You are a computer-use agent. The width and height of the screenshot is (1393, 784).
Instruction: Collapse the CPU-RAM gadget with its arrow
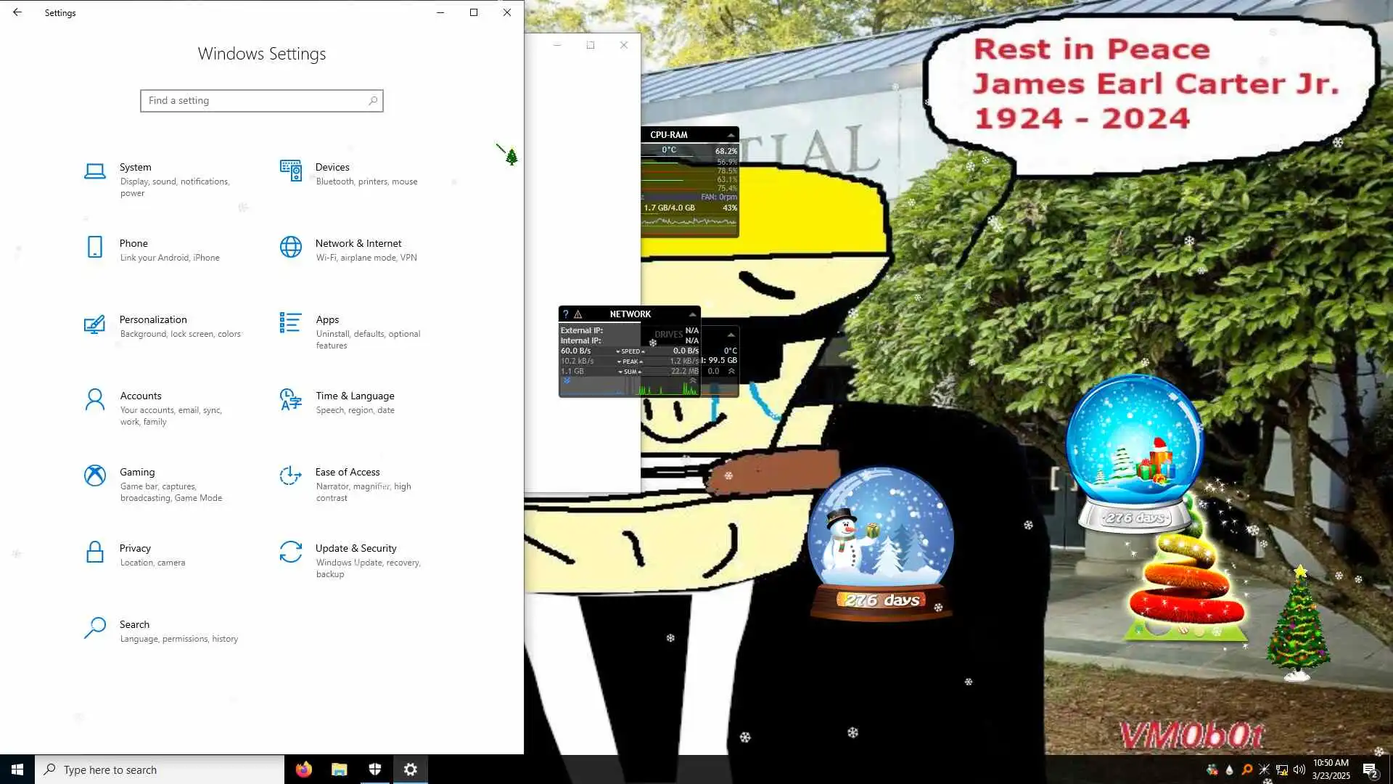click(x=731, y=135)
